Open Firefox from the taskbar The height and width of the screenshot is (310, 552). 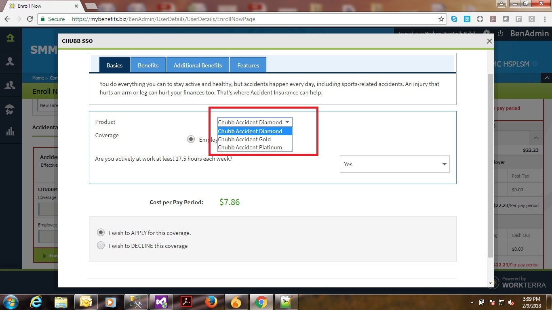(x=211, y=302)
